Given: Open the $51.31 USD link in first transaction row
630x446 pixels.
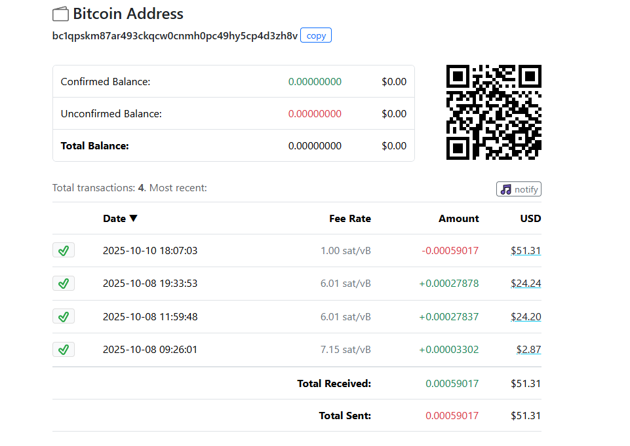Looking at the screenshot, I should click(526, 251).
